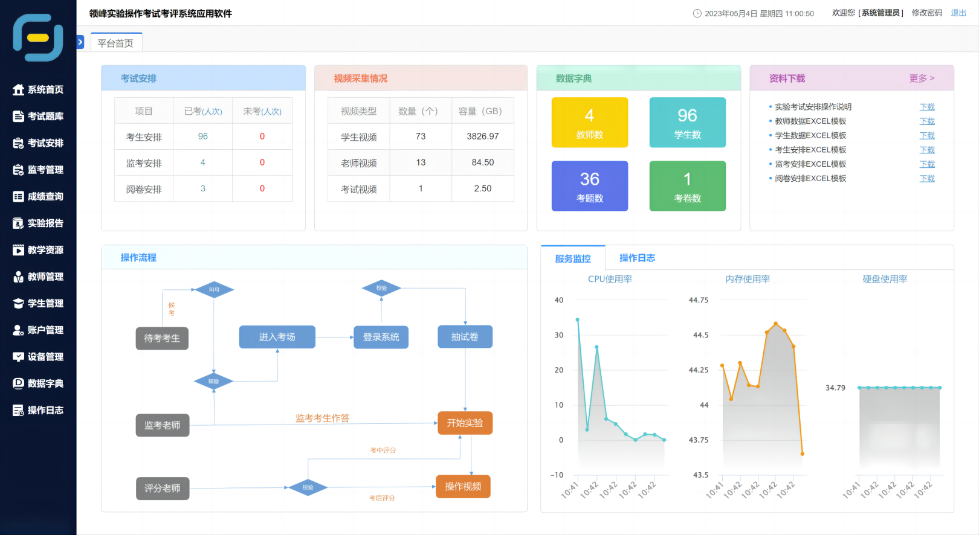Click the yellow 教师数 tile

pos(589,123)
